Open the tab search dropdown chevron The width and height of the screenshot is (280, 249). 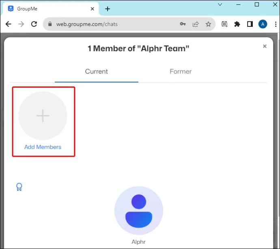(x=220, y=4)
